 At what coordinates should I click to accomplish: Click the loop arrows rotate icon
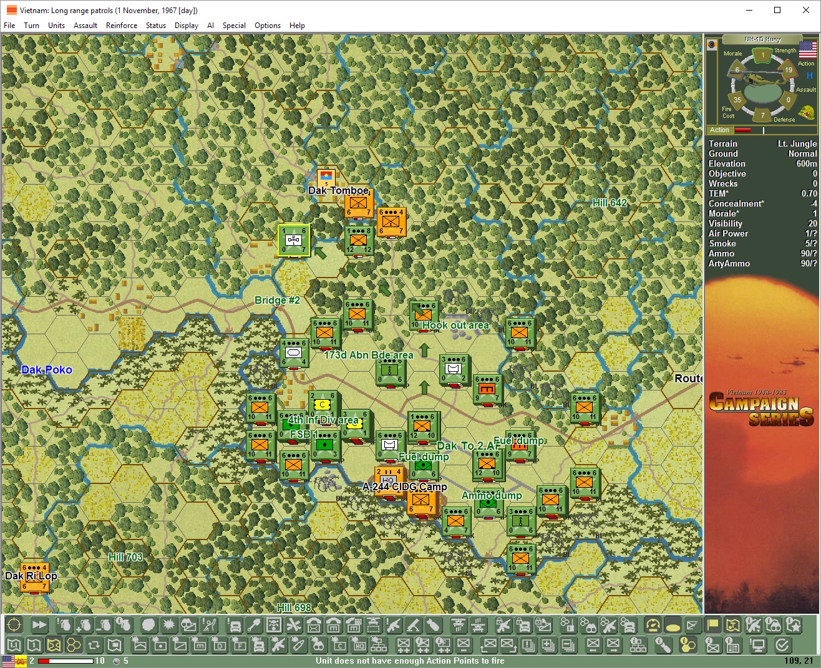pyautogui.click(x=94, y=644)
